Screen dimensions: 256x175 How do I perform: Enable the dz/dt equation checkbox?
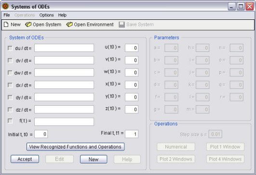tap(10, 110)
